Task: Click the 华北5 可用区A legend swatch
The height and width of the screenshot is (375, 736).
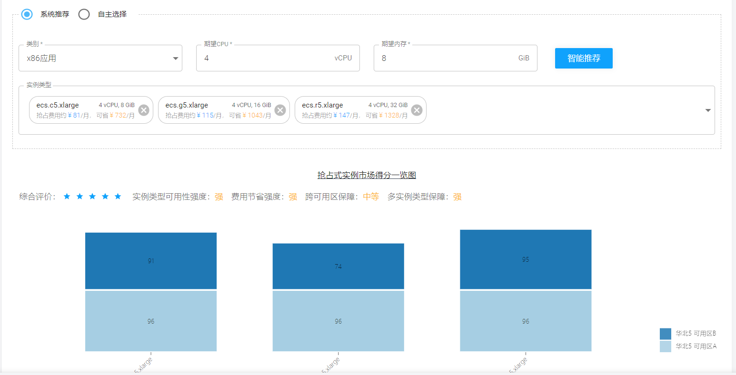Action: (666, 346)
